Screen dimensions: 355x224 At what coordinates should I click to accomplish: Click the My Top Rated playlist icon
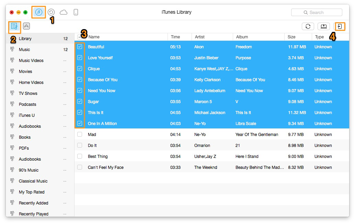click(12, 191)
